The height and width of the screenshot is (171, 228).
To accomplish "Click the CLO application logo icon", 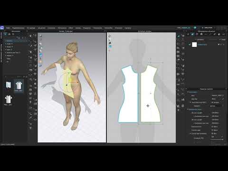I will click(x=2, y=28).
